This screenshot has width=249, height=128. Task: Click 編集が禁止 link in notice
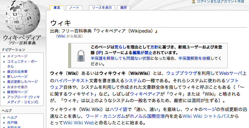[142, 52]
